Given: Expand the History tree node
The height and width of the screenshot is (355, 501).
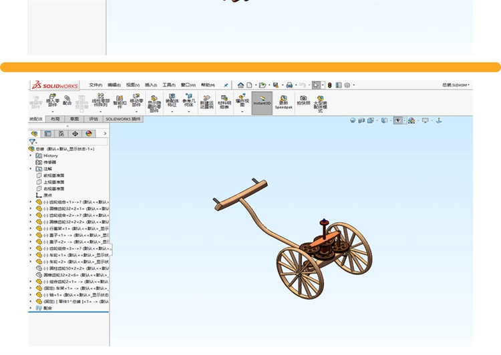Looking at the screenshot, I should pos(31,155).
